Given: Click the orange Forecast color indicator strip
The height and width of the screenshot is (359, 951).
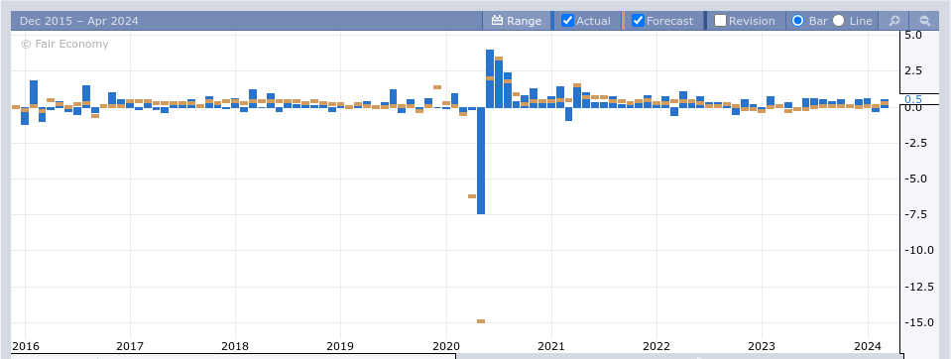Looking at the screenshot, I should [x=623, y=21].
